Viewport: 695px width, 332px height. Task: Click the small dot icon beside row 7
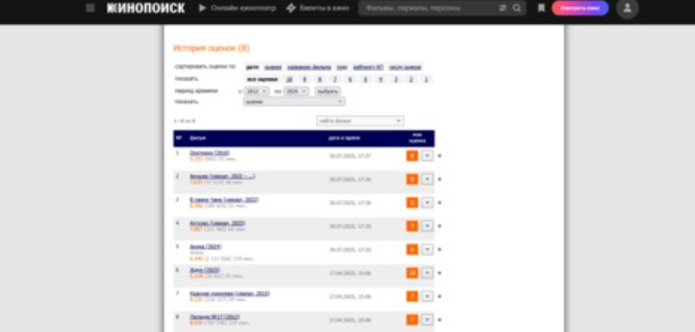point(440,296)
